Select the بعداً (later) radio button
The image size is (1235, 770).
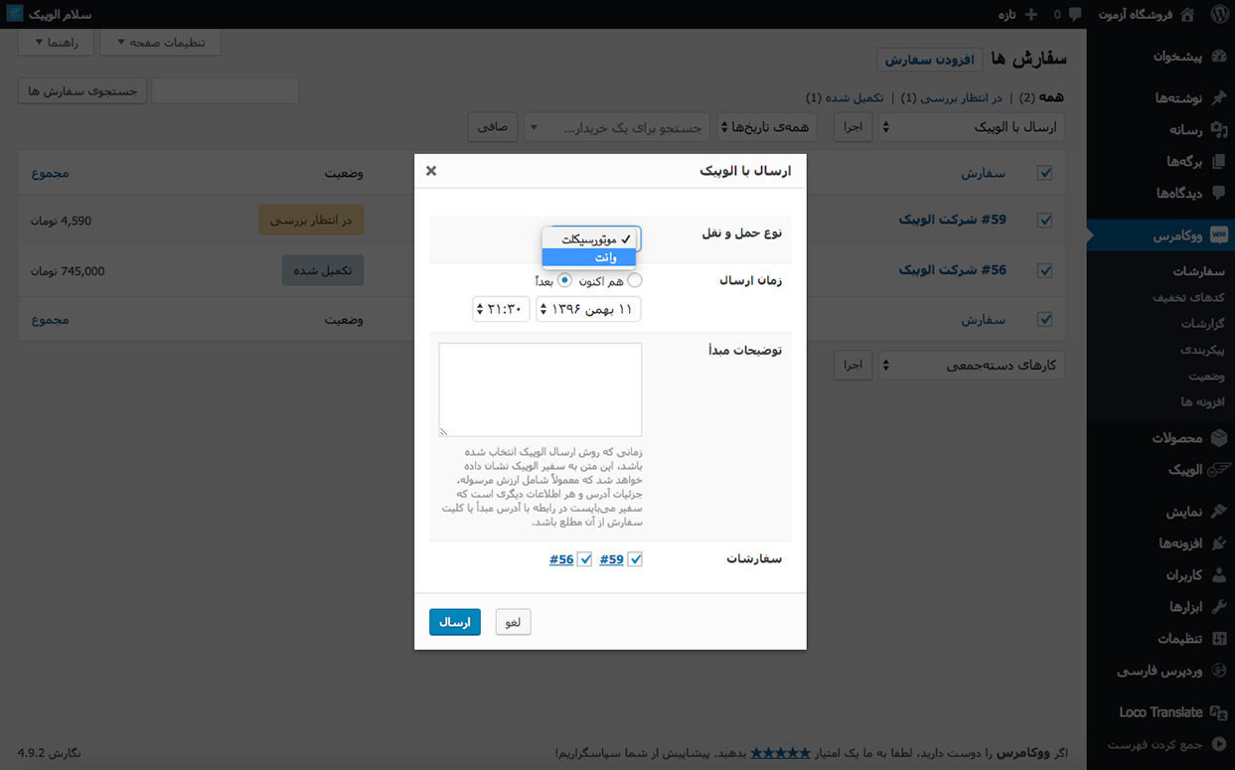(x=564, y=280)
